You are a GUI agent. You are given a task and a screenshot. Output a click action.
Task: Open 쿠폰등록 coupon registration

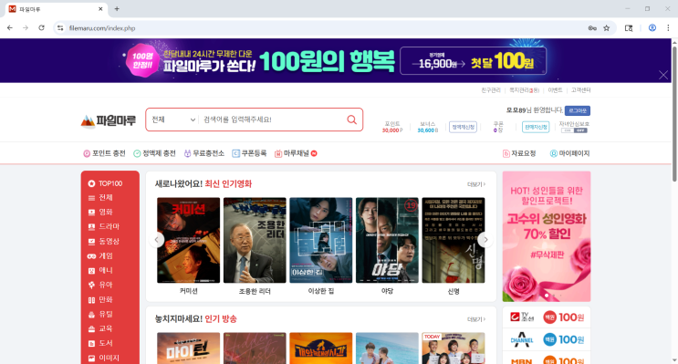[249, 153]
